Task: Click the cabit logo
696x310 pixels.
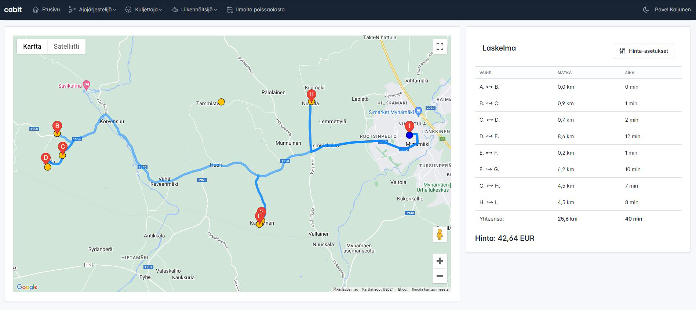Action: pyautogui.click(x=13, y=10)
